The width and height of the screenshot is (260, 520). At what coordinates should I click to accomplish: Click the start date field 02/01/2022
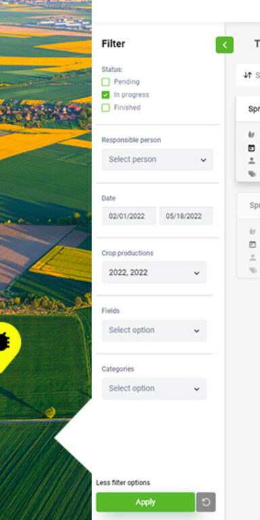coord(129,216)
